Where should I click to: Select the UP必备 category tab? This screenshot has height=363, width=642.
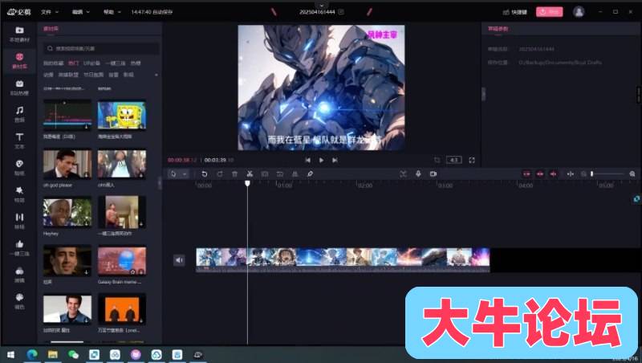point(91,63)
